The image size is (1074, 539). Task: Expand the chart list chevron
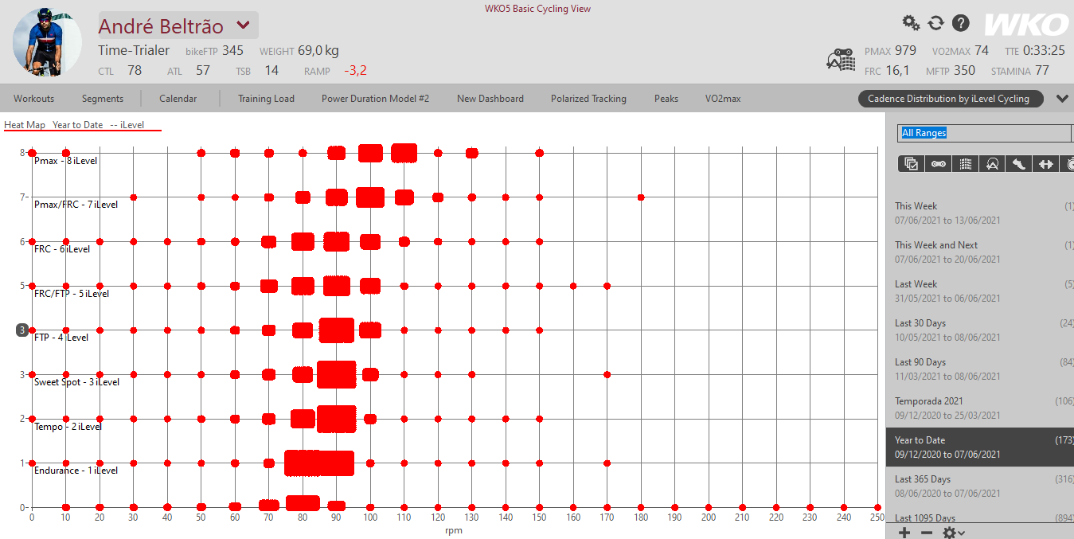(x=1062, y=99)
